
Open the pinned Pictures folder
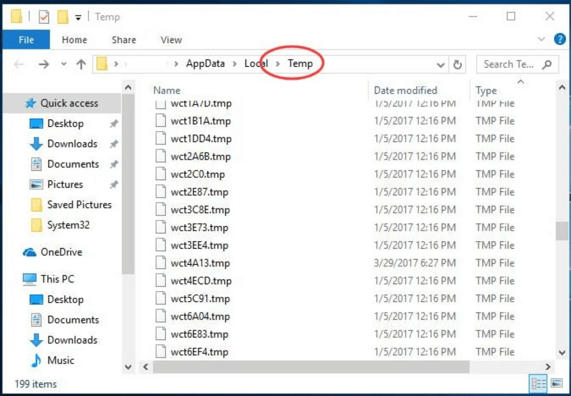tap(65, 184)
